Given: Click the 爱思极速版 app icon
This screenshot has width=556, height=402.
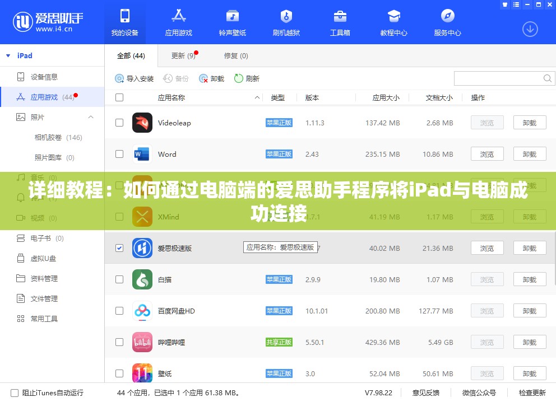Looking at the screenshot, I should pyautogui.click(x=142, y=248).
